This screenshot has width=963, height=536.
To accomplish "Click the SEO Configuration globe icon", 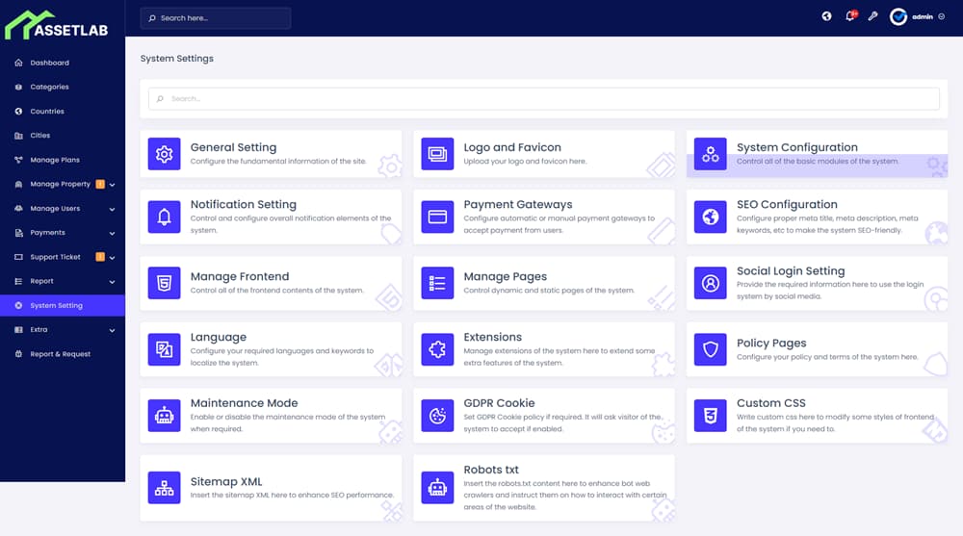I will click(711, 217).
